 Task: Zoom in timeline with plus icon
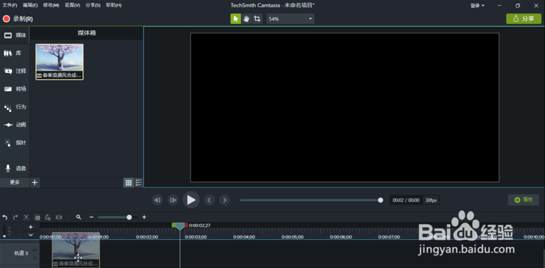point(144,217)
